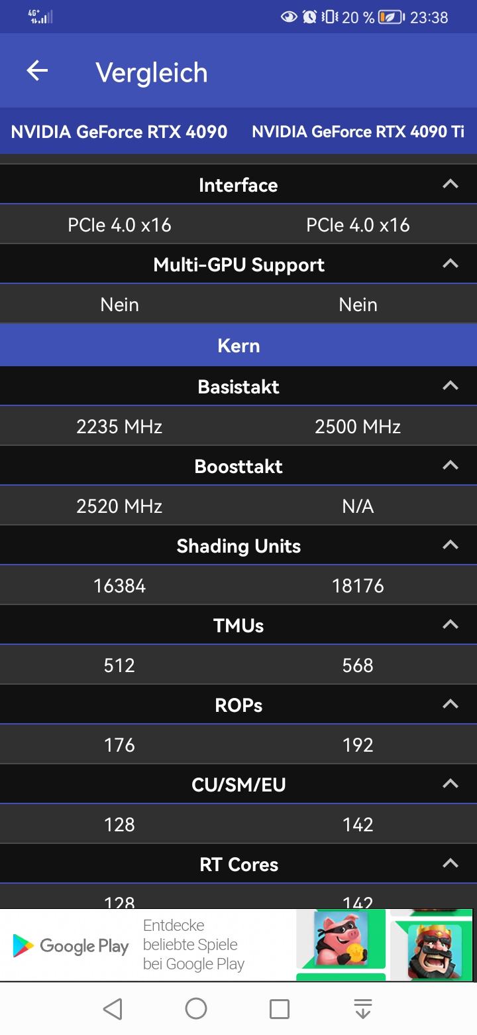Tap the back arrow next to Vergleich
This screenshot has width=477, height=1035.
37,71
